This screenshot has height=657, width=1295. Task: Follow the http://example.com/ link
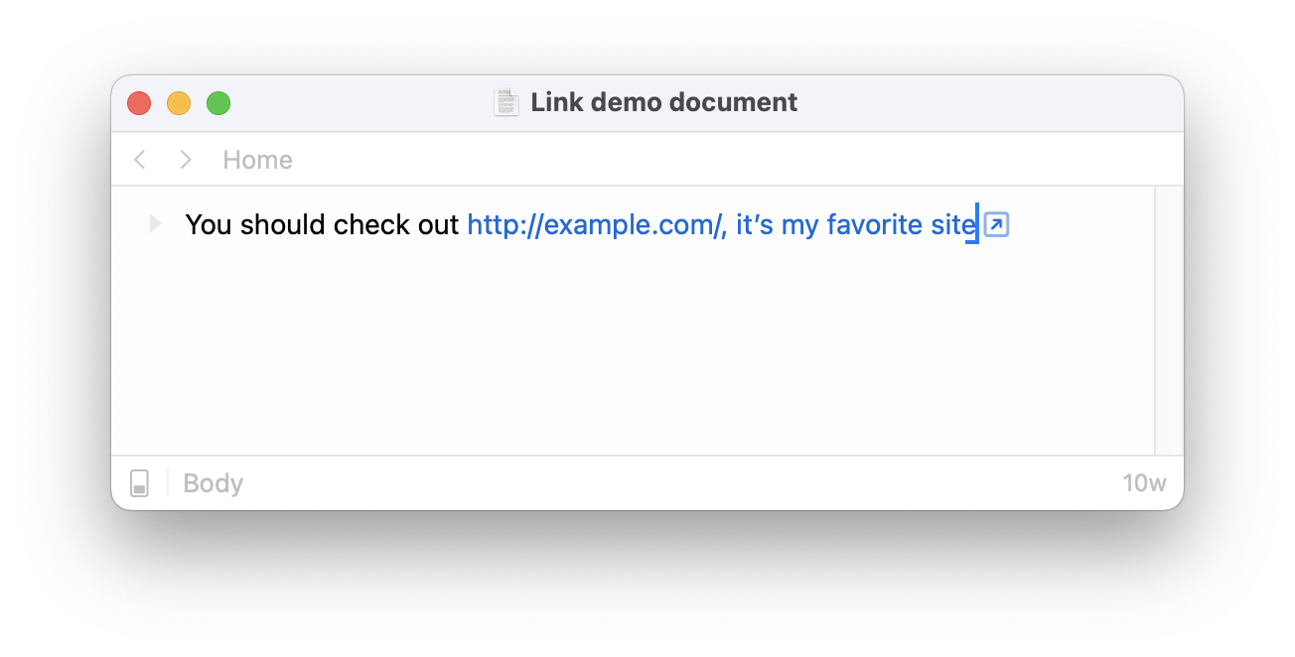tap(594, 225)
